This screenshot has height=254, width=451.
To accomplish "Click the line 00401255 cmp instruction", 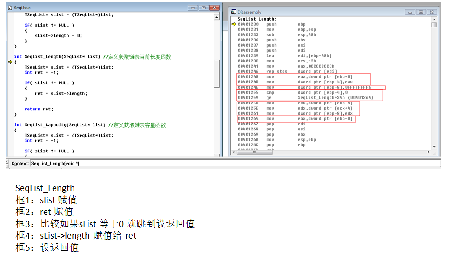I will (x=293, y=92).
